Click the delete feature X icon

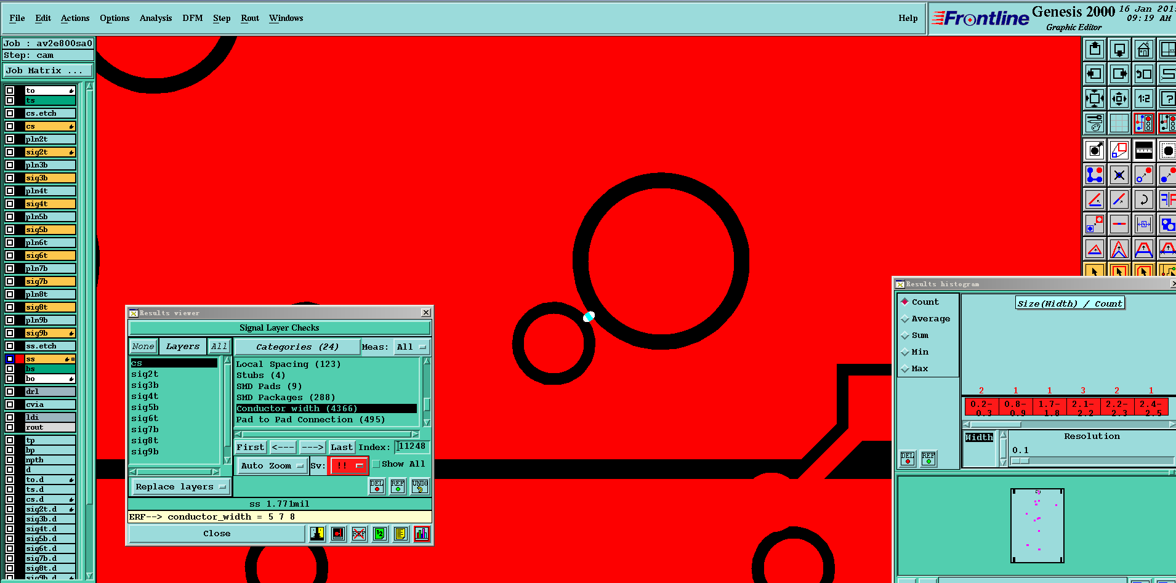1119,175
